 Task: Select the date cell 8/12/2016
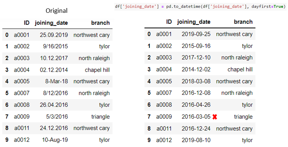tap(56, 93)
